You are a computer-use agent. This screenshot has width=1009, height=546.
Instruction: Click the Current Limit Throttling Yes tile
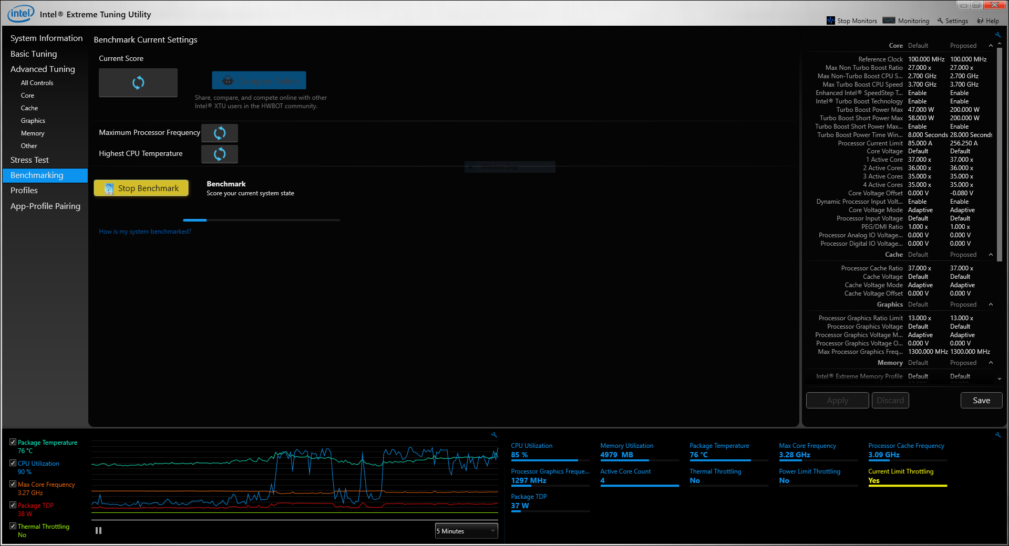point(908,477)
